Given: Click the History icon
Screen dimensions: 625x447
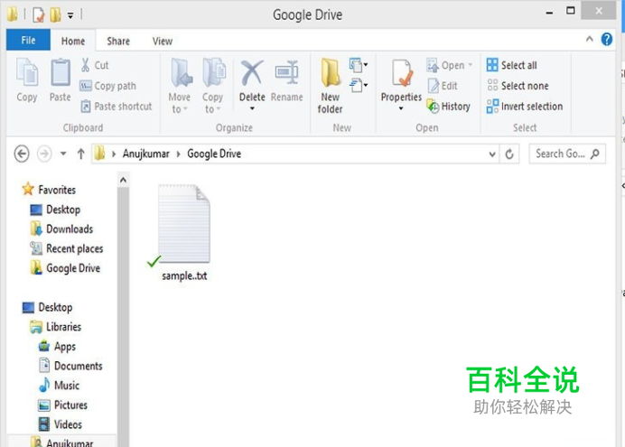Looking at the screenshot, I should point(433,107).
